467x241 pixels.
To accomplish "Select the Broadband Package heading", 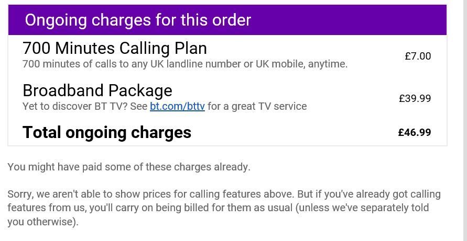I will coord(97,90).
